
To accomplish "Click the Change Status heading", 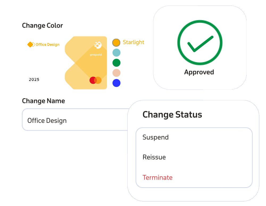I will point(172,115).
